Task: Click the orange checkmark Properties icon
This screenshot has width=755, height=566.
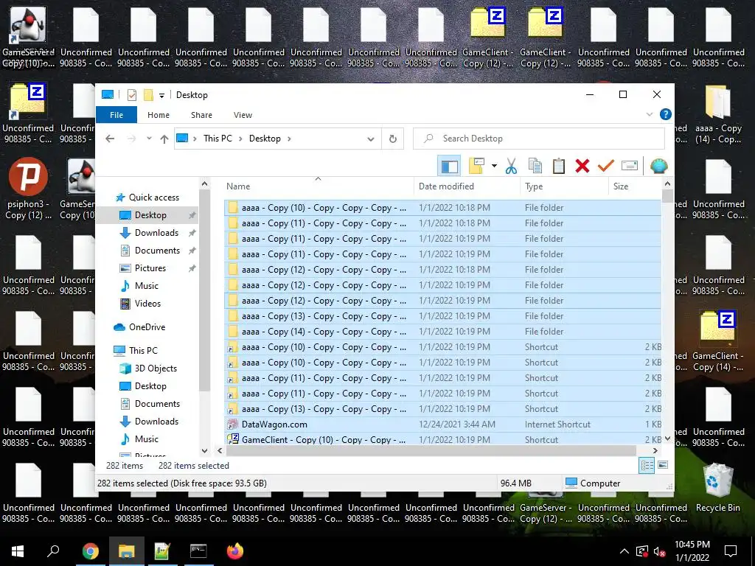Action: [x=606, y=166]
